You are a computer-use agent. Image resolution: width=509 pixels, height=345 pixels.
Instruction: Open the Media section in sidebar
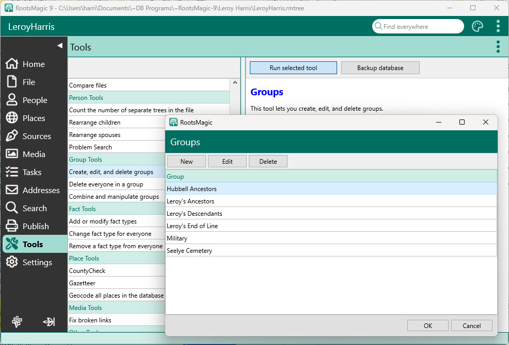(34, 154)
